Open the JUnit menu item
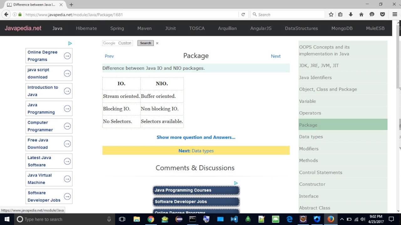Viewport: 401px width, 225px height. tap(170, 28)
